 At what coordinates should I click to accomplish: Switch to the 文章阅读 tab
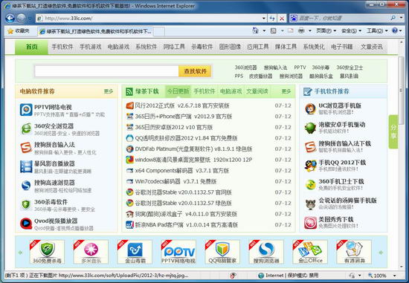(257, 91)
